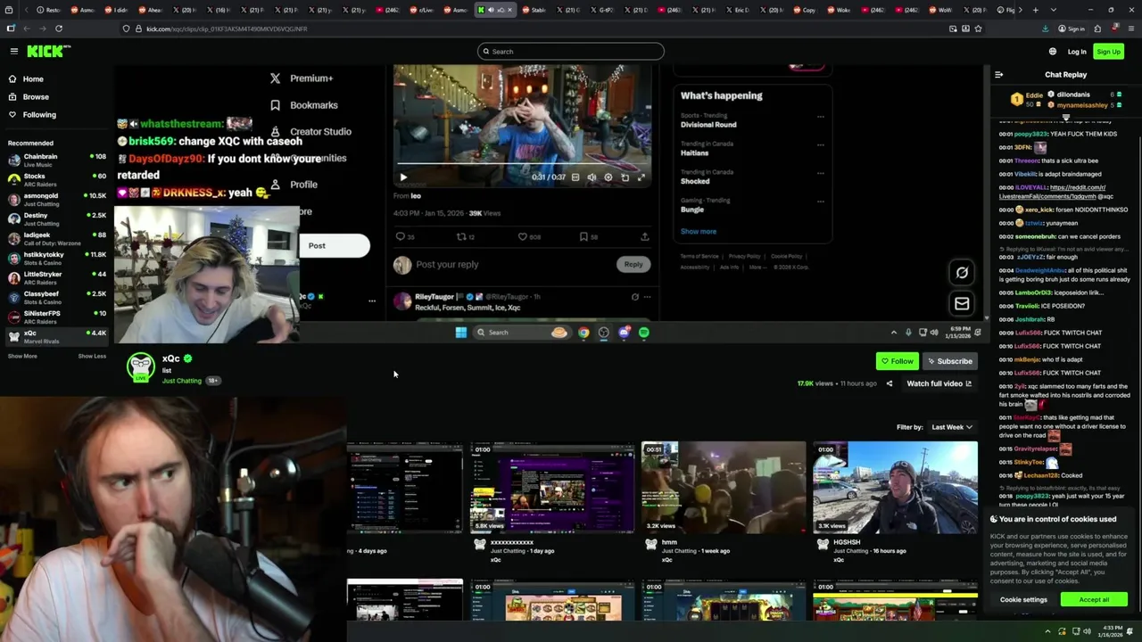Open options for Bungie trend
The height and width of the screenshot is (642, 1142).
tap(820, 202)
